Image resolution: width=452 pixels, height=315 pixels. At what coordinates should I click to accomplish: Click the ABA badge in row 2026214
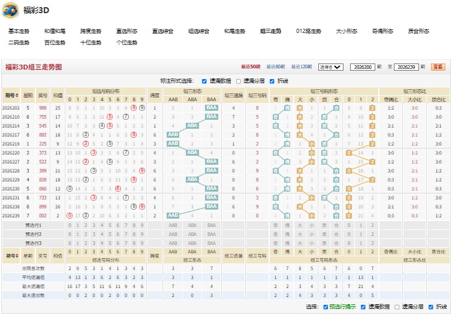click(192, 126)
